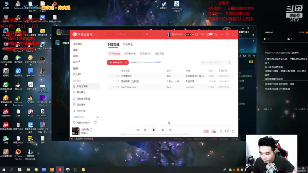This screenshot has height=173, width=308.
Task: Open the user avatar profile
Action: click(x=169, y=35)
